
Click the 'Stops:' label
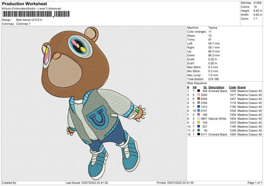pyautogui.click(x=191, y=36)
